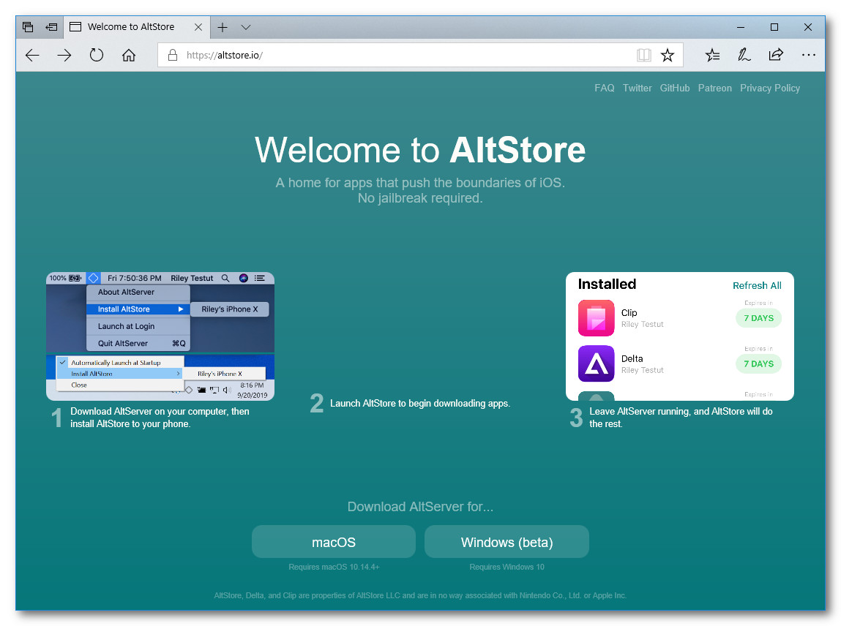Screen dimensions: 841x626
Task: Click the browser Back arrow
Action: tap(32, 55)
